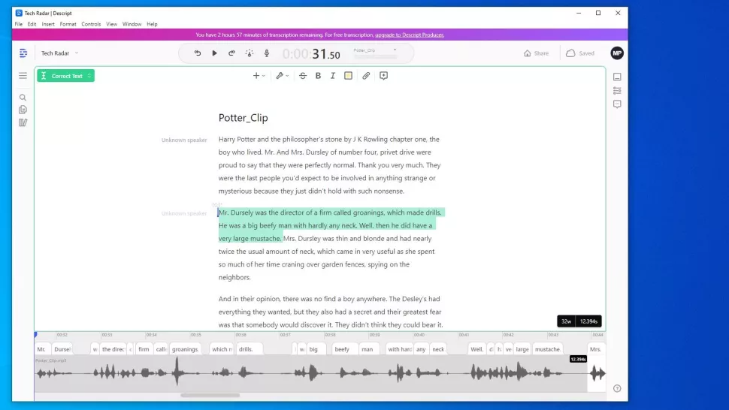Click the Saved cloud status
Image resolution: width=729 pixels, height=410 pixels.
580,53
